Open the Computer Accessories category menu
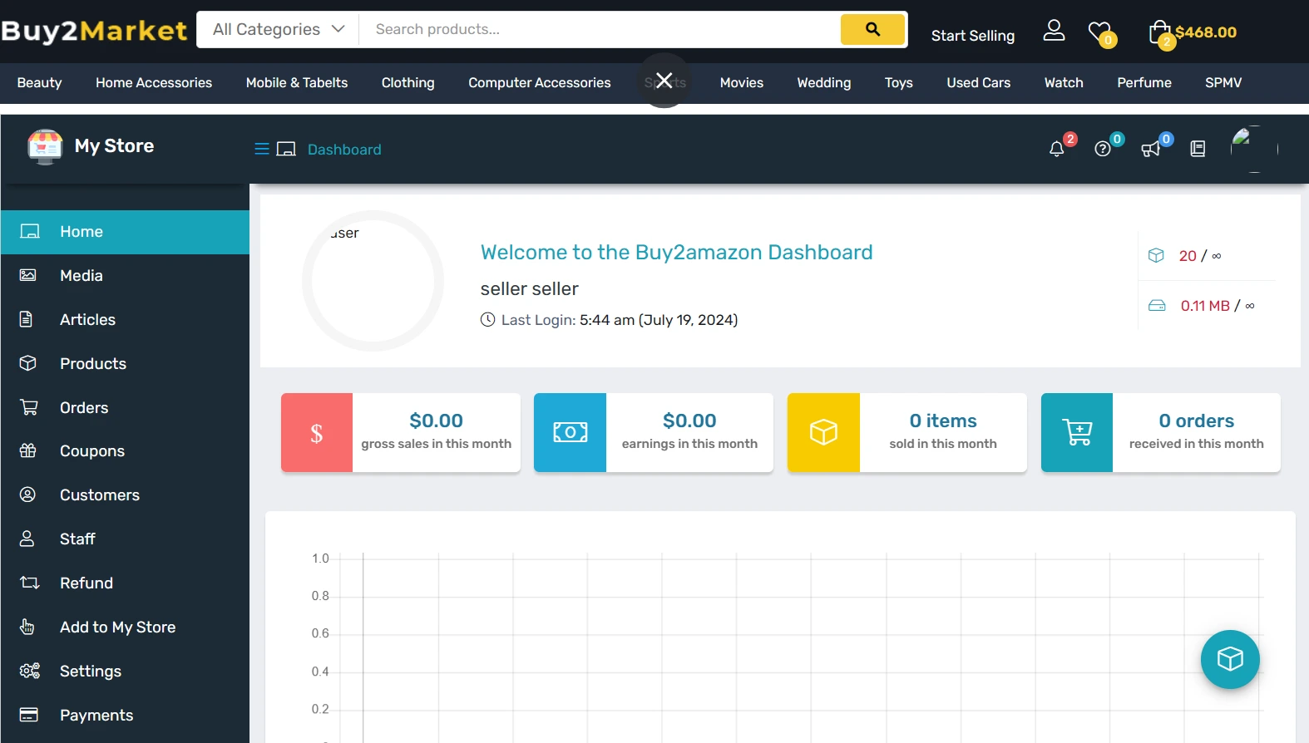This screenshot has width=1309, height=743. pyautogui.click(x=539, y=82)
